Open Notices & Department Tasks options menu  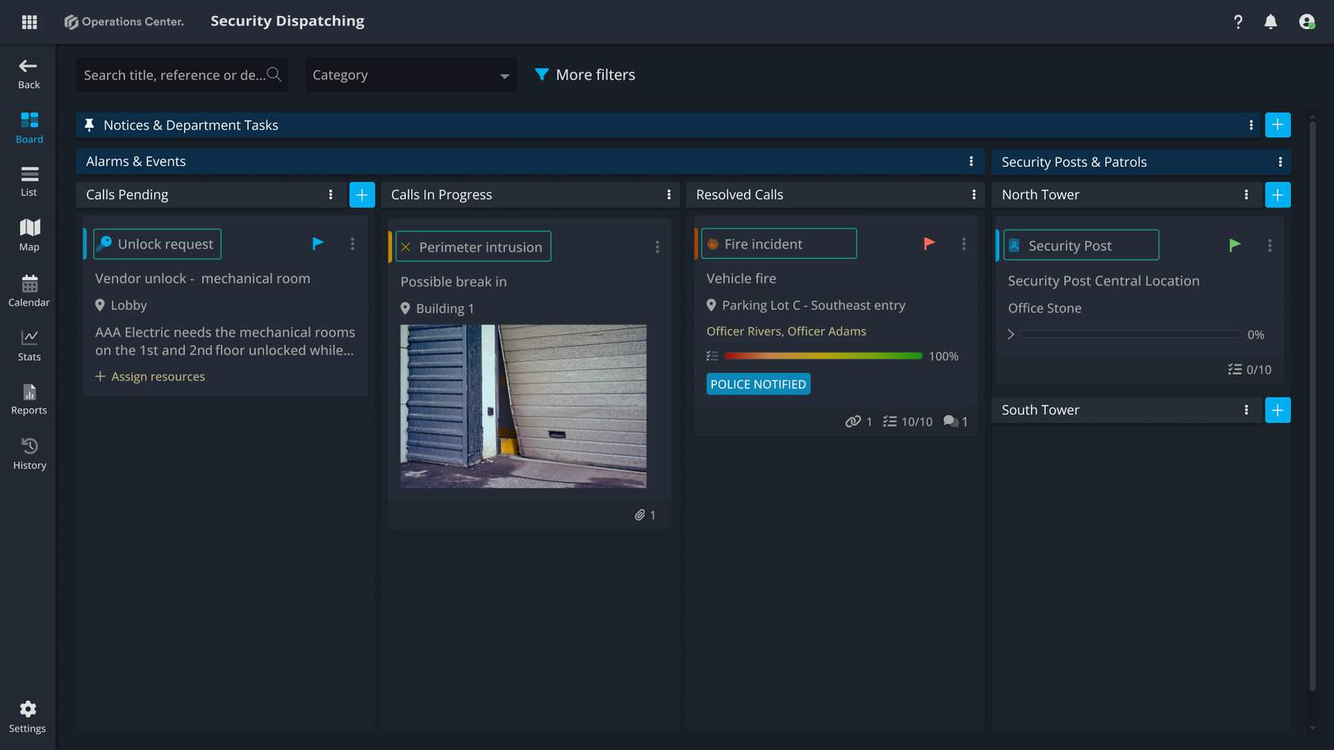[x=1251, y=125]
